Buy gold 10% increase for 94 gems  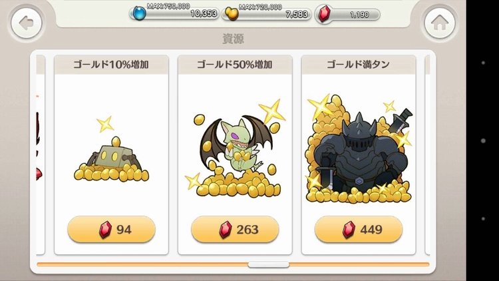click(111, 229)
